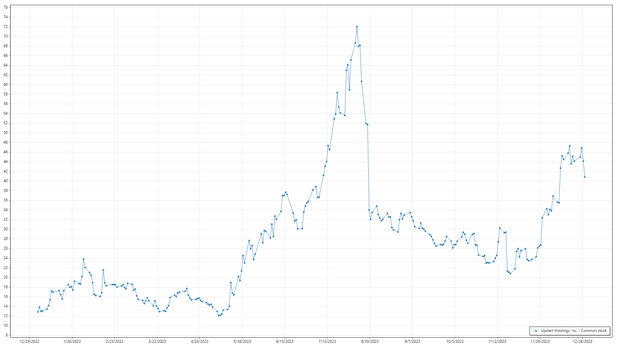Click the 40 label on the y-axis

click(x=6, y=181)
